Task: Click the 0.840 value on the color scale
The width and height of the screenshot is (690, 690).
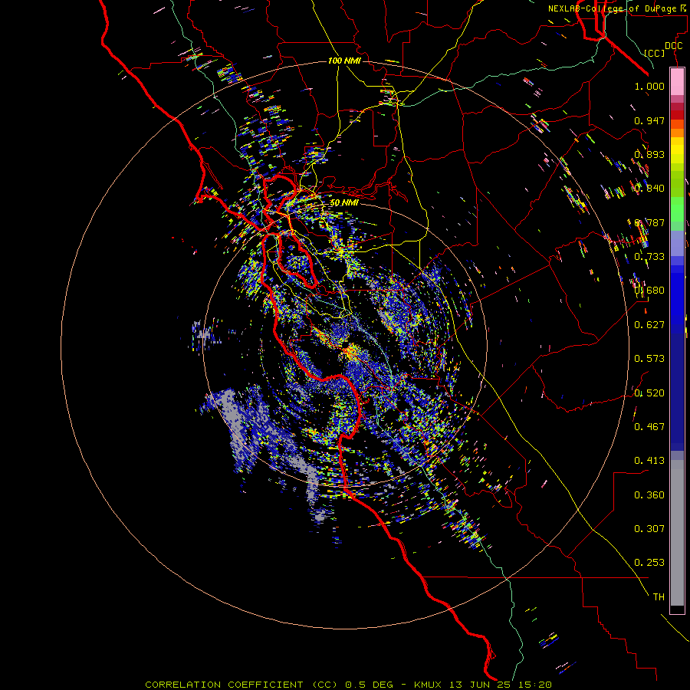Action: point(649,189)
